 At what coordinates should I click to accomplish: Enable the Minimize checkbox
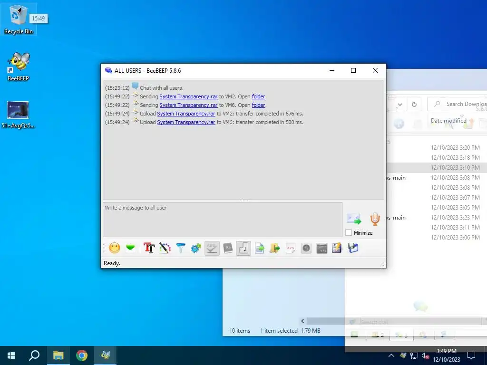tap(349, 232)
